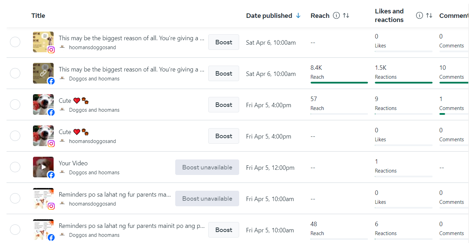Click the Reach info icon
This screenshot has height=243, width=469.
(336, 15)
